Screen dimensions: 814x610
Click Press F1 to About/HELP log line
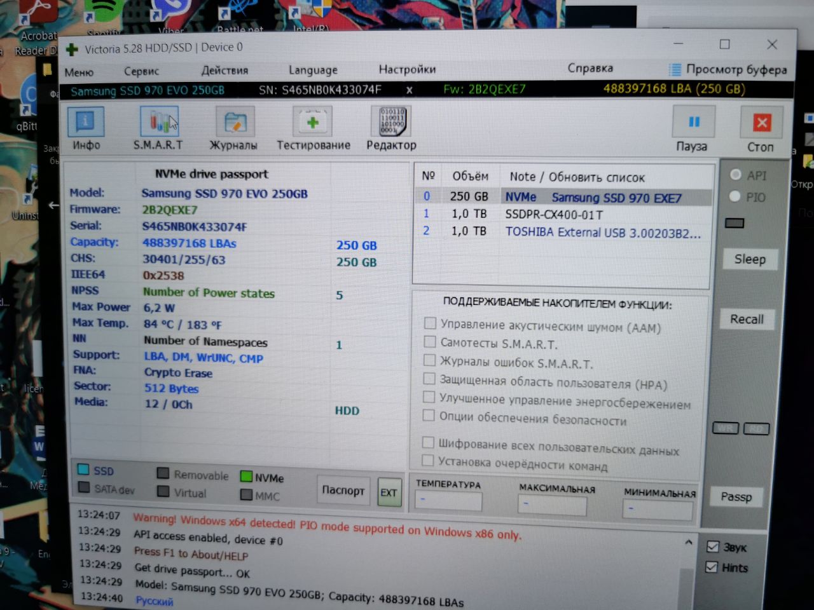191,553
